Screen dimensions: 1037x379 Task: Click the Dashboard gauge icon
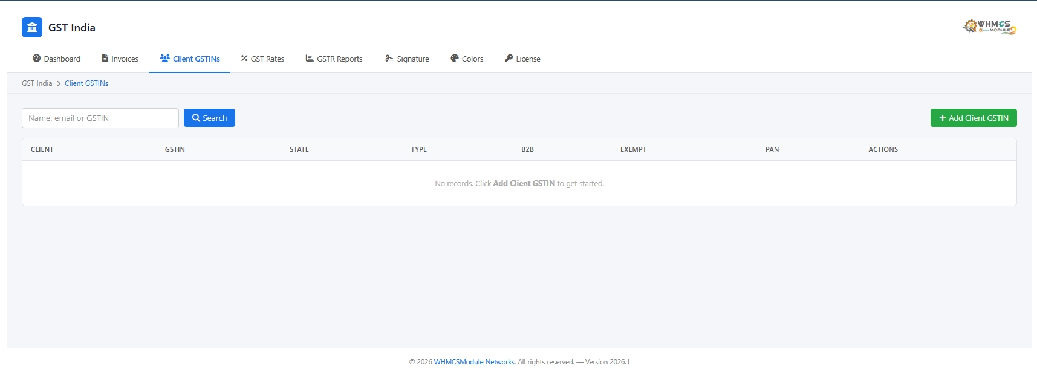pyautogui.click(x=36, y=59)
